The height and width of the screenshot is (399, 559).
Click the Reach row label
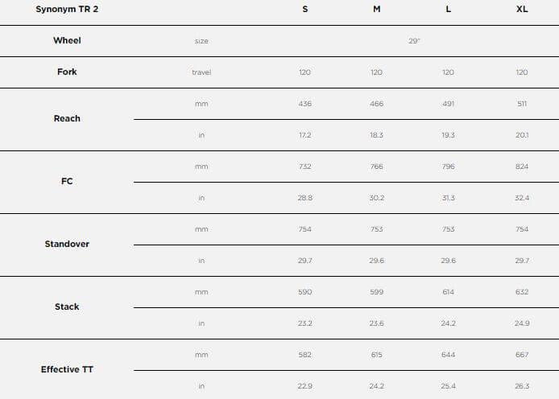[67, 118]
